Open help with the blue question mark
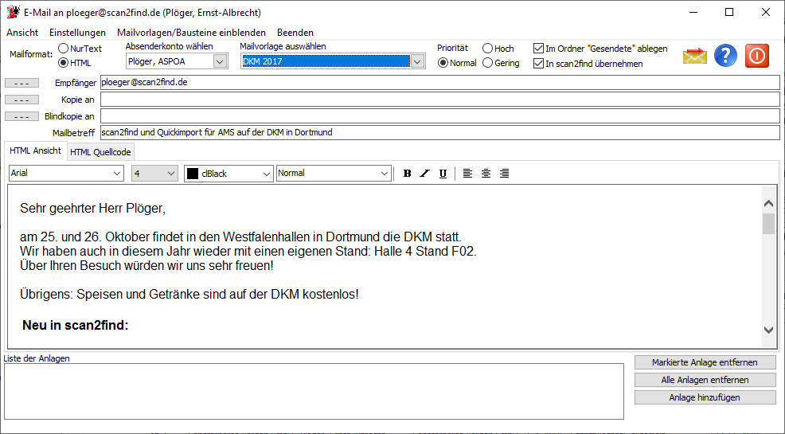This screenshot has width=785, height=434. (725, 56)
